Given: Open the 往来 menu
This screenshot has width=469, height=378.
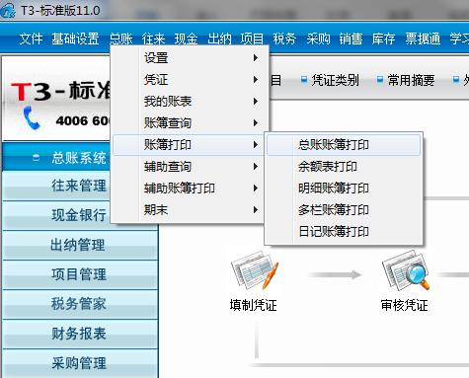Looking at the screenshot, I should pyautogui.click(x=153, y=38).
